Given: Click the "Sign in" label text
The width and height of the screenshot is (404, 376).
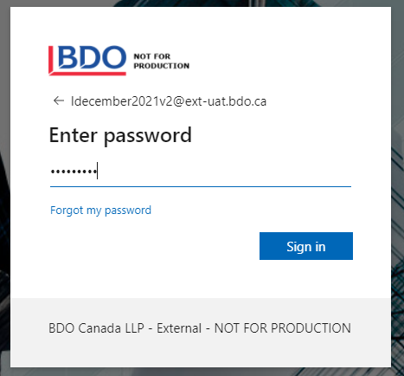Looking at the screenshot, I should (306, 247).
